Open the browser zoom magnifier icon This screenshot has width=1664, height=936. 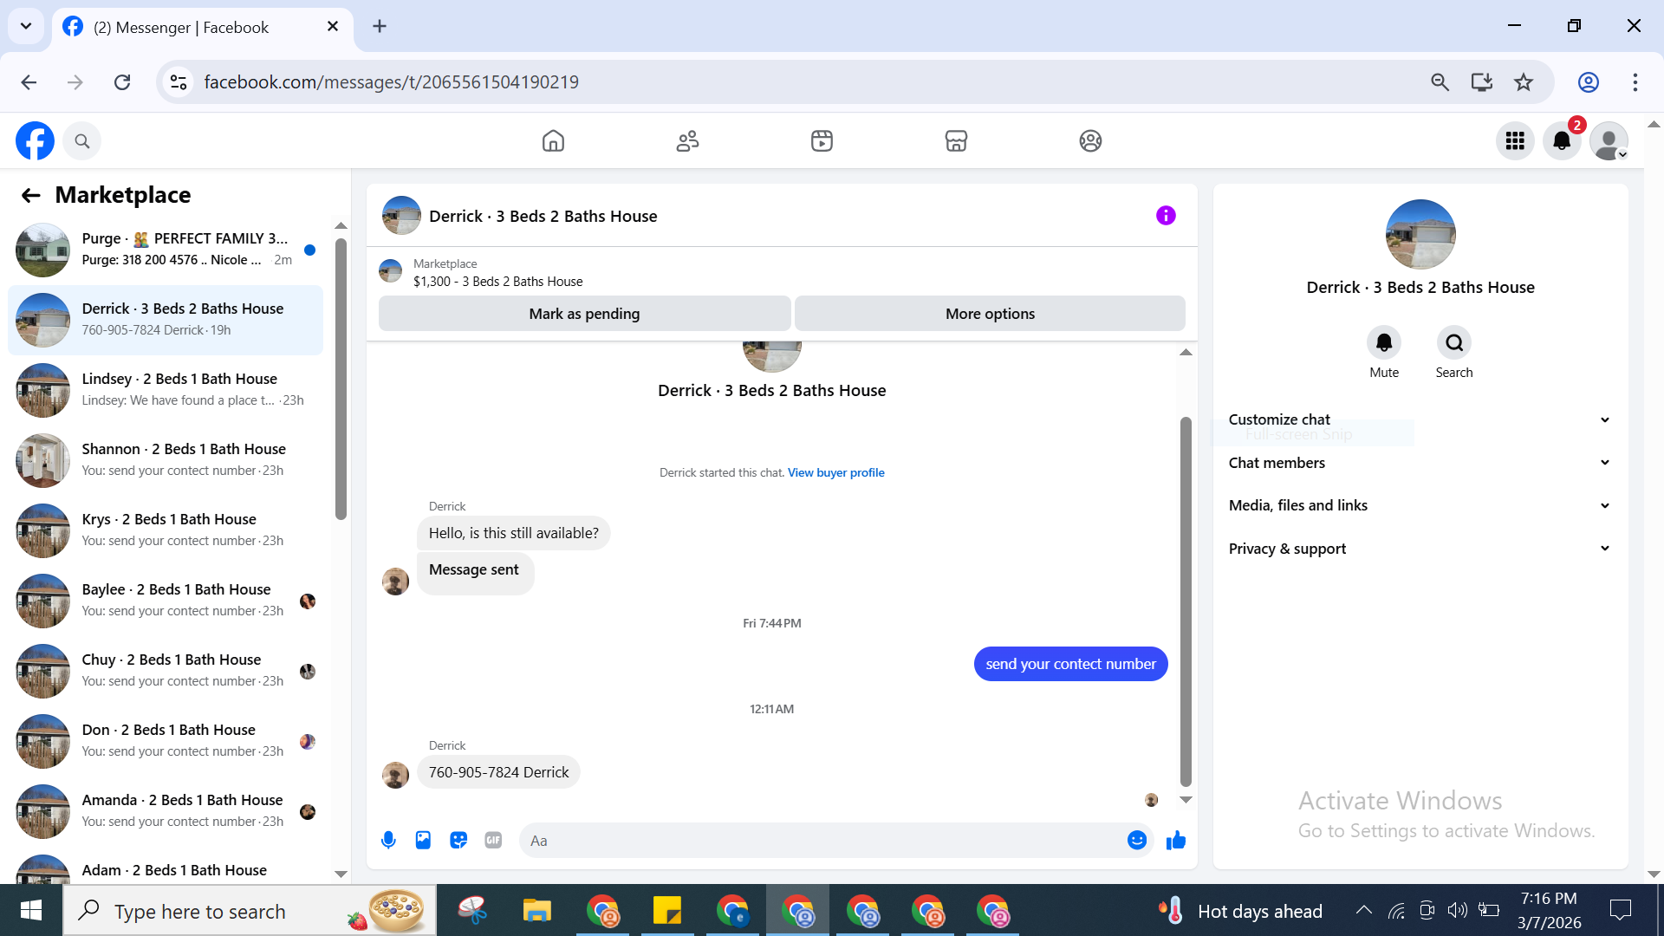point(1440,82)
